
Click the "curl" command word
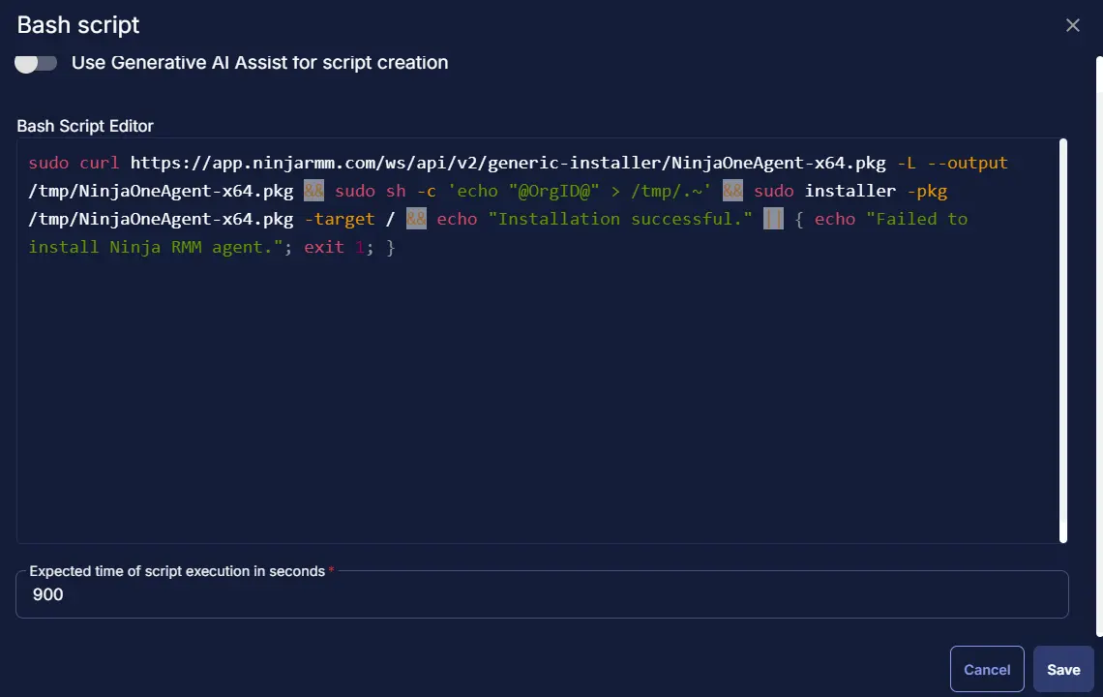100,163
